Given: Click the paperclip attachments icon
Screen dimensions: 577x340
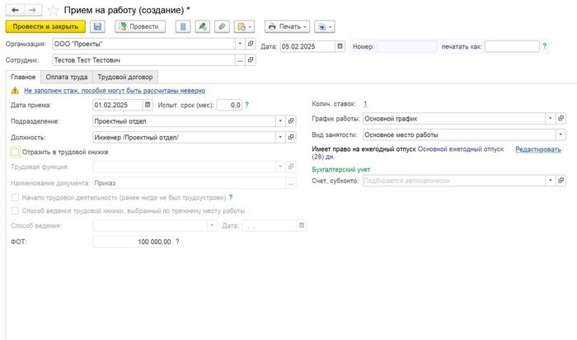Looking at the screenshot, I should (221, 27).
